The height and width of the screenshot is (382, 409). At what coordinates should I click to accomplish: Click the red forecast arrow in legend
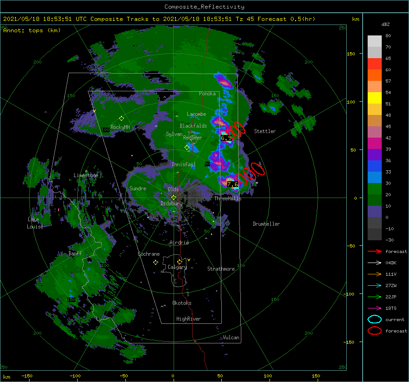point(374,251)
